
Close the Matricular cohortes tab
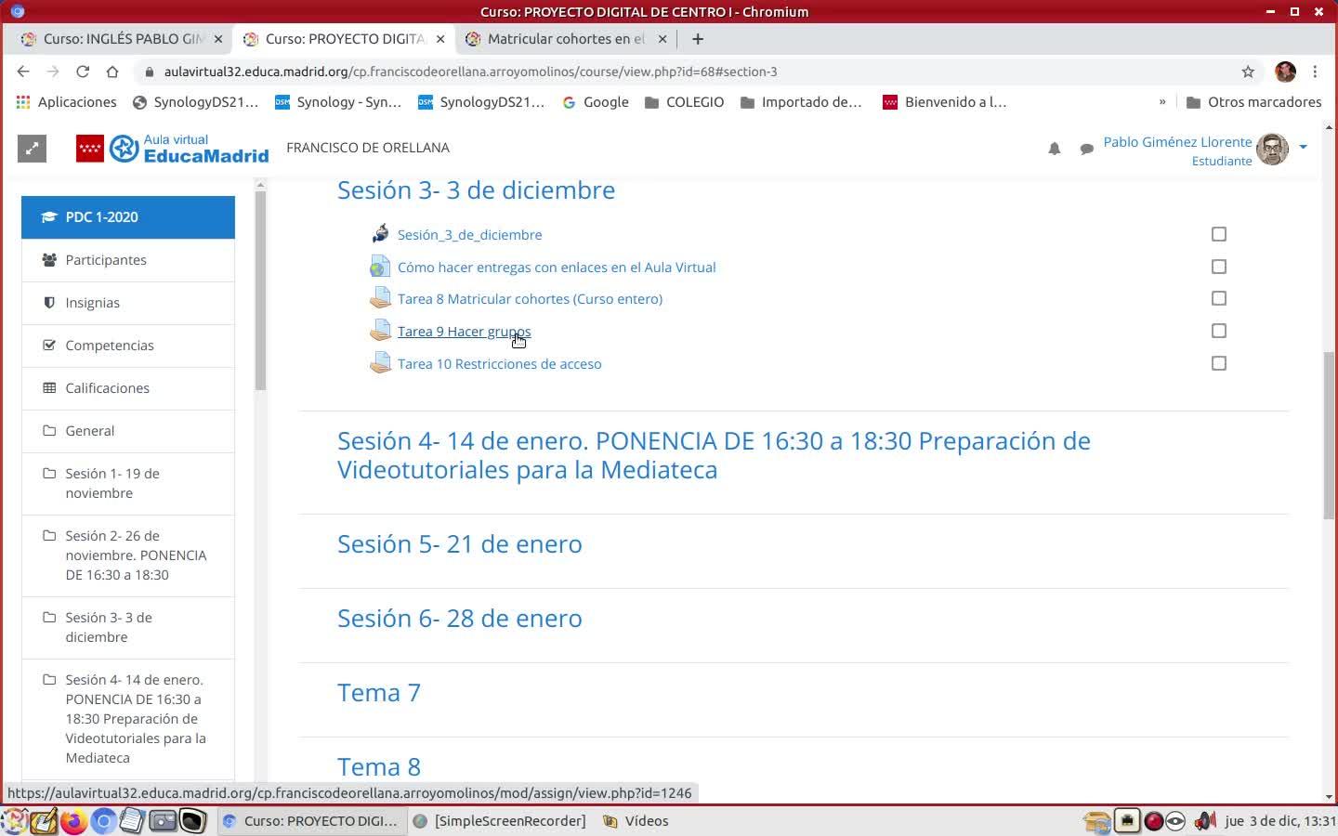(x=662, y=39)
